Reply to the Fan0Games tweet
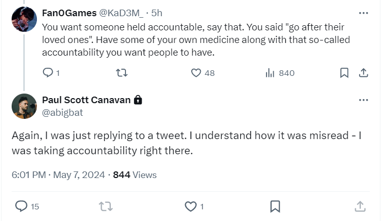388x221 pixels. click(x=48, y=73)
